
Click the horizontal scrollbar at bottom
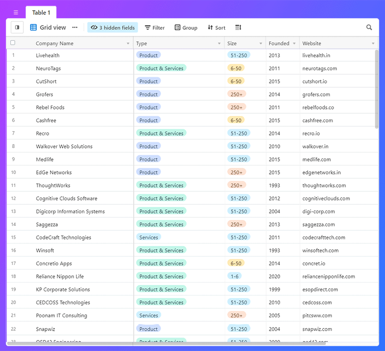[x=167, y=343]
